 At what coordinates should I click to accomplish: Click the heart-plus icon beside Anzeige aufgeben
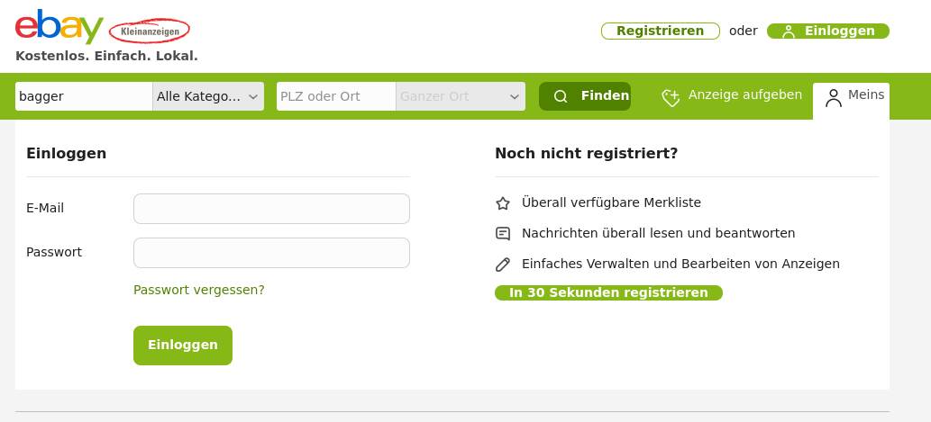coord(671,97)
